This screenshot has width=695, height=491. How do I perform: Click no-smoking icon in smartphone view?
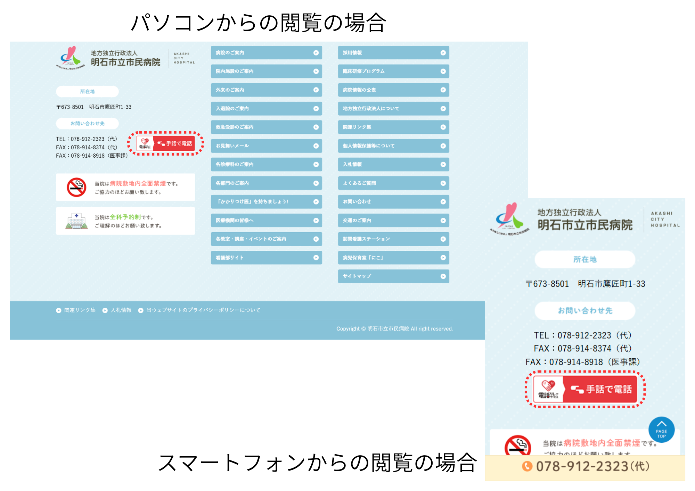[x=518, y=445]
